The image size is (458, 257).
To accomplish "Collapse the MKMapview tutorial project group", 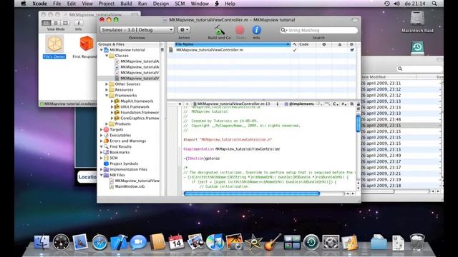I will [x=102, y=50].
